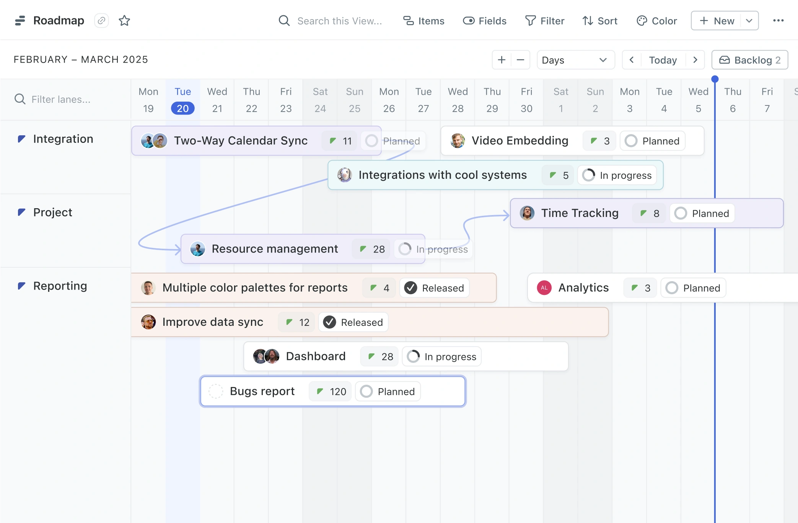Screen dimensions: 798x523
Task: Star the Roadmap view
Action: pos(124,21)
